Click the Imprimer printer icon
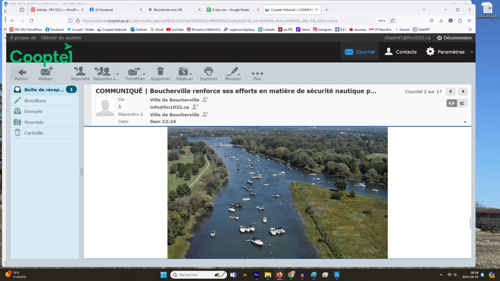Viewport: 500px width, 281px height. click(x=209, y=72)
